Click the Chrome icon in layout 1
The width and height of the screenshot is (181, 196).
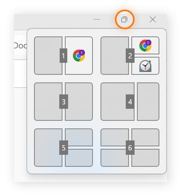pos(79,56)
